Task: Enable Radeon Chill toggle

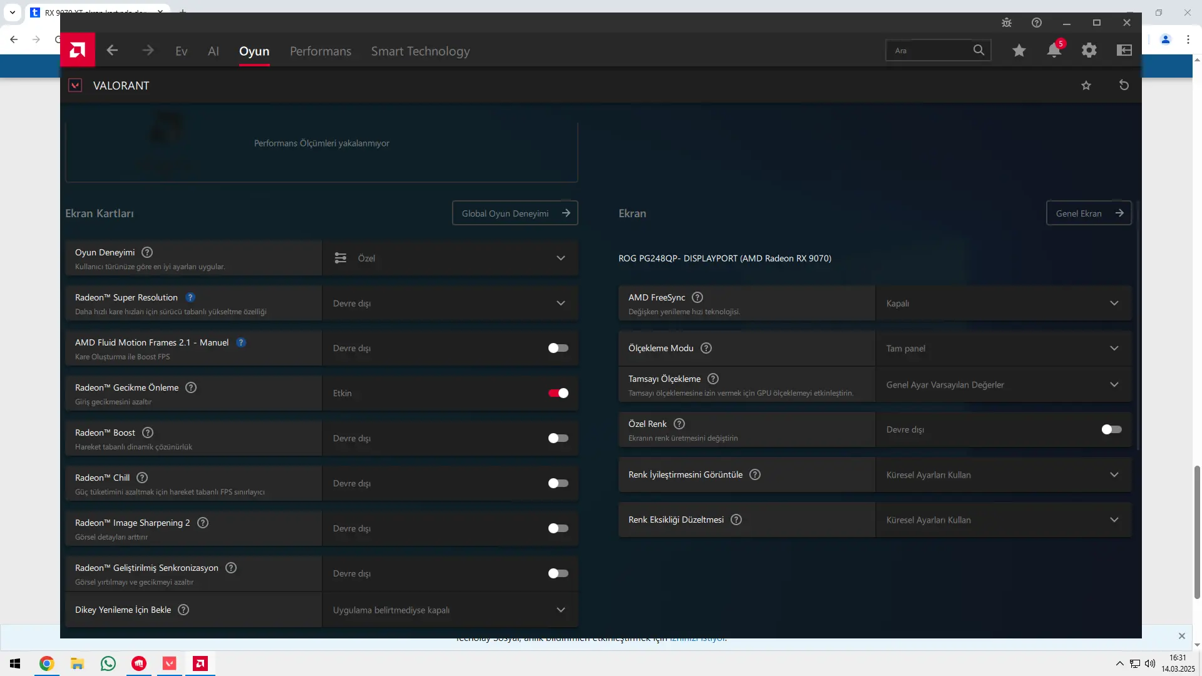Action: coord(558,483)
